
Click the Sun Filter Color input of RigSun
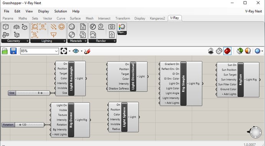click(227, 84)
